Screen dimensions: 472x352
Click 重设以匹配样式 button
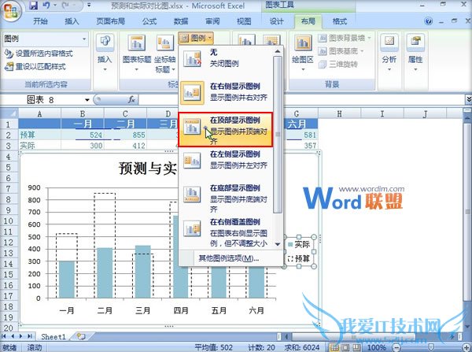35,67
